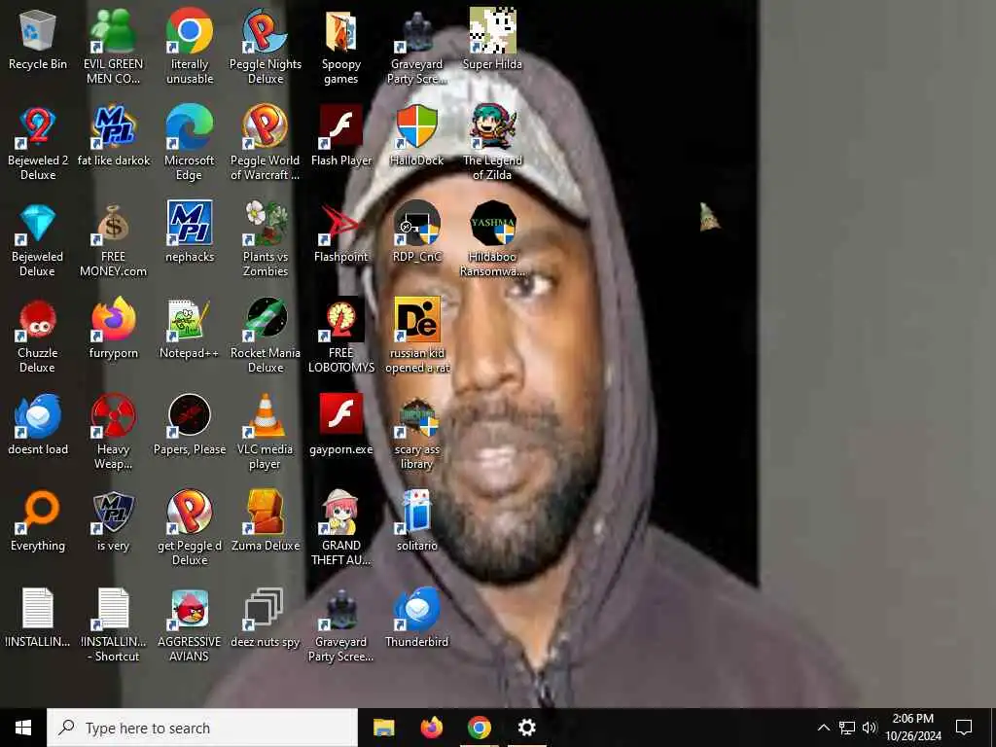The image size is (996, 747).
Task: Click the Flashpoint shortcut
Action: click(x=341, y=224)
